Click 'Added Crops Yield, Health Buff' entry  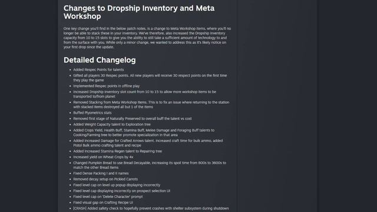tap(144, 132)
